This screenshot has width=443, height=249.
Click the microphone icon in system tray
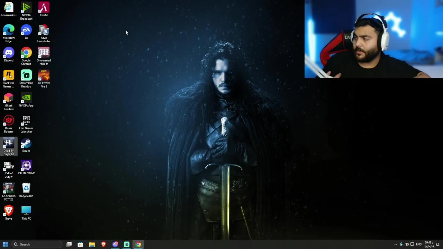tap(401, 245)
